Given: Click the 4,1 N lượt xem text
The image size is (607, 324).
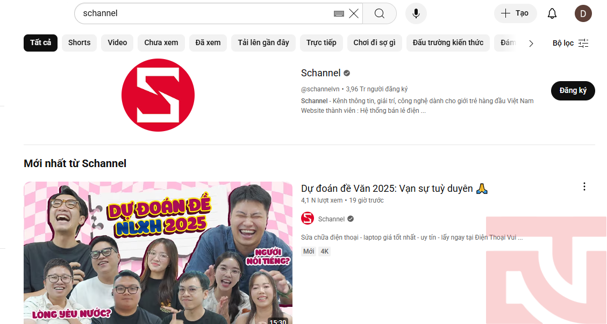Looking at the screenshot, I should [322, 200].
